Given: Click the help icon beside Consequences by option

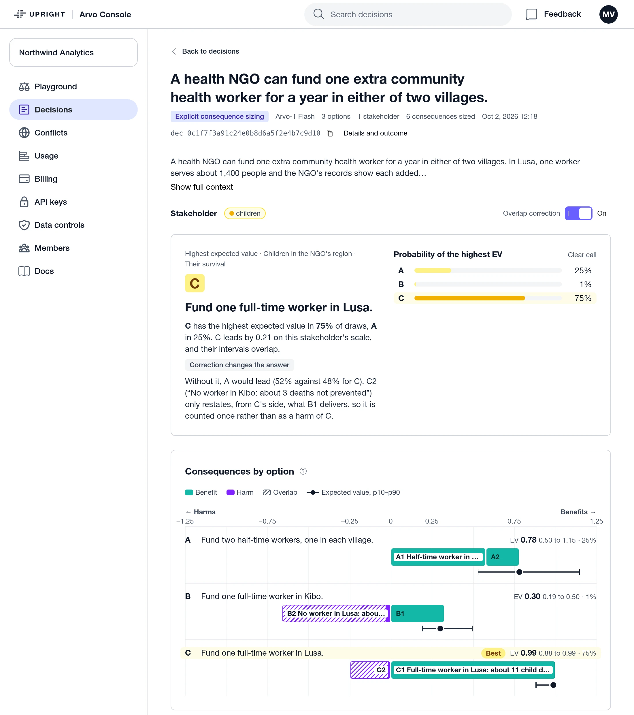Looking at the screenshot, I should [303, 471].
